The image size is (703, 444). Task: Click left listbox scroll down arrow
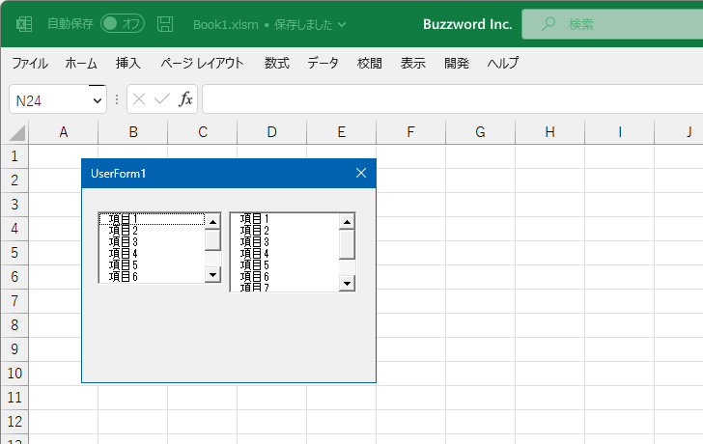213,274
